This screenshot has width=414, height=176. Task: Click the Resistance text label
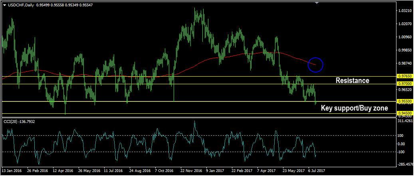coord(352,81)
